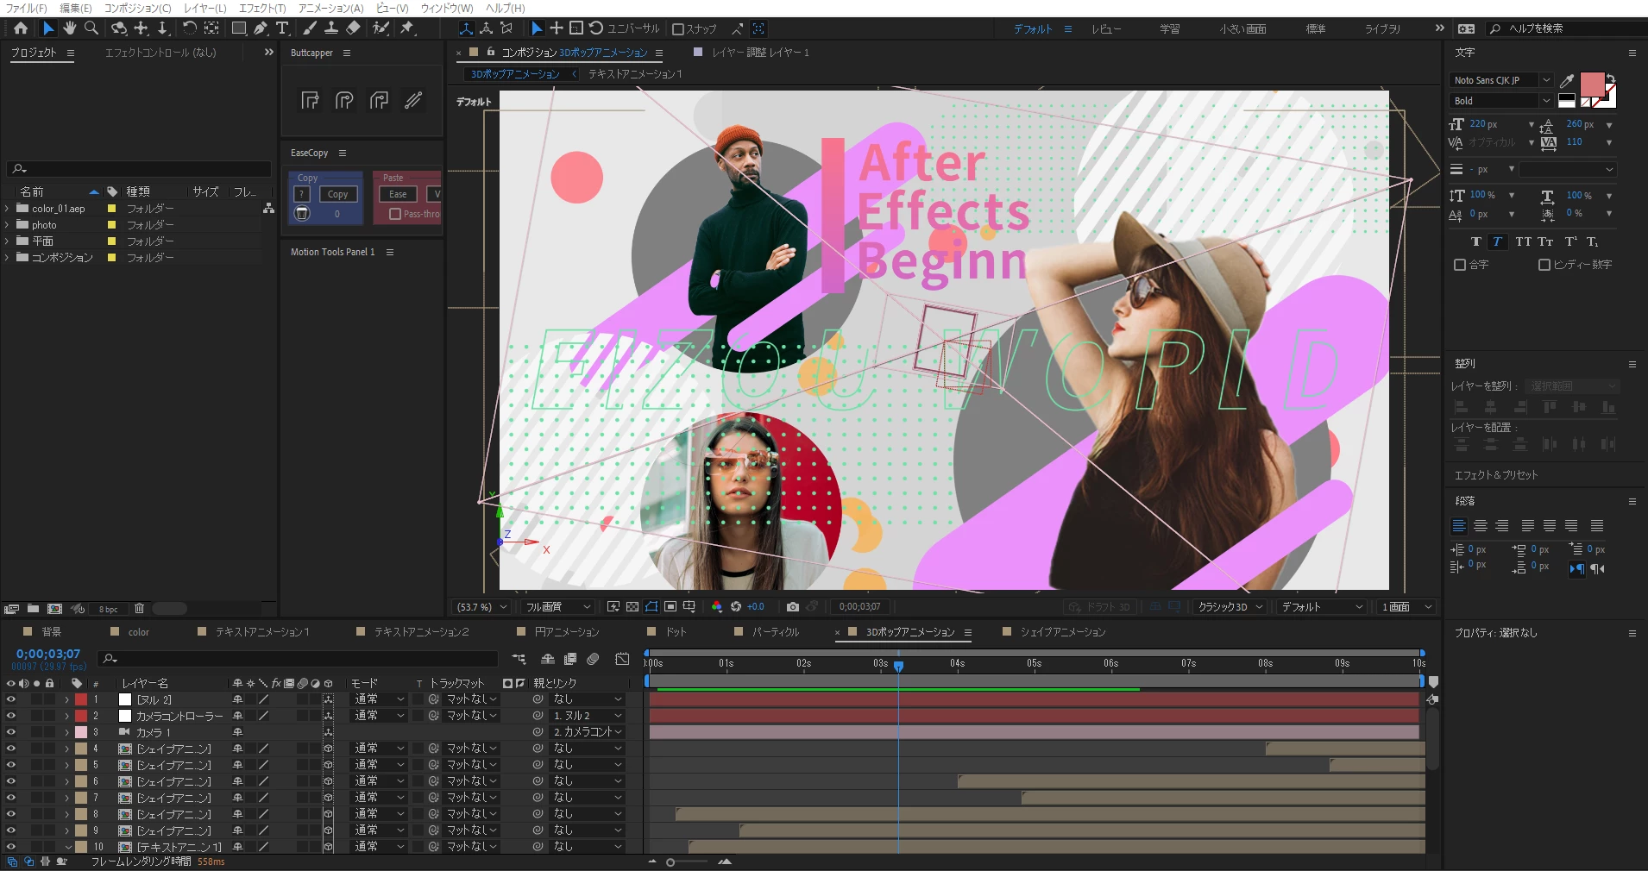The image size is (1648, 871).
Task: Open the ファイル(F) menu
Action: pyautogui.click(x=26, y=8)
